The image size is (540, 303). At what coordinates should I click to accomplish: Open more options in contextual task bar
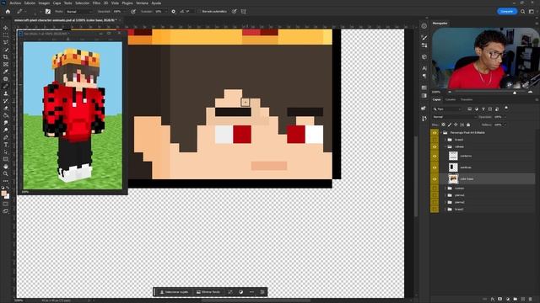click(251, 292)
